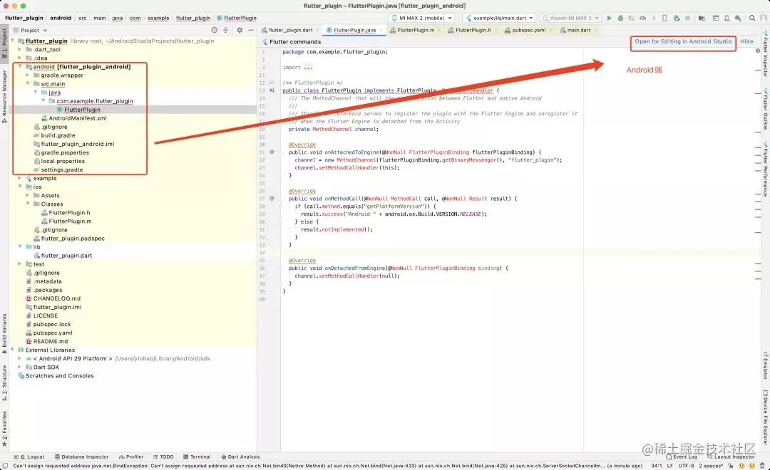Click the 34:1 line position indicator
Image resolution: width=770 pixels, height=470 pixels.
point(656,466)
